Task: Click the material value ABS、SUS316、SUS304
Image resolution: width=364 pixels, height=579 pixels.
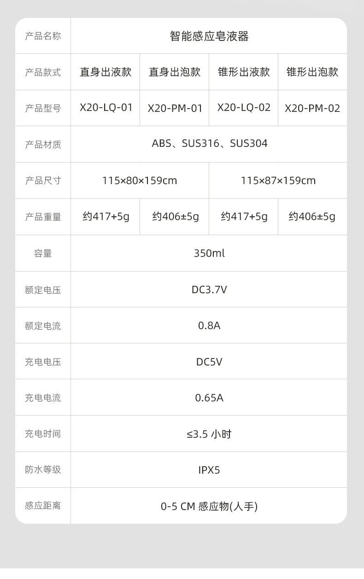Action: click(209, 144)
